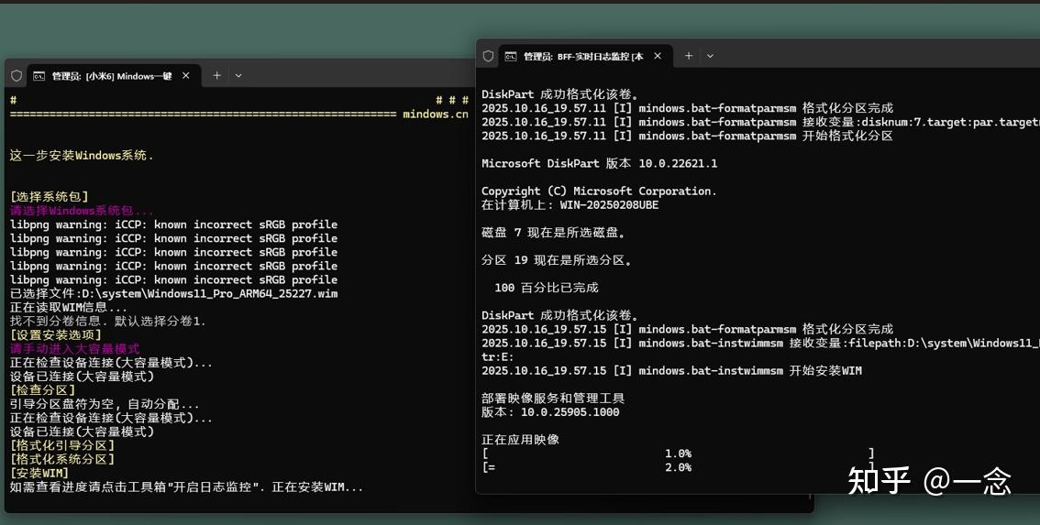Click the Copyright (C) Microsoft Corporation. line
The width and height of the screenshot is (1040, 525).
599,191
